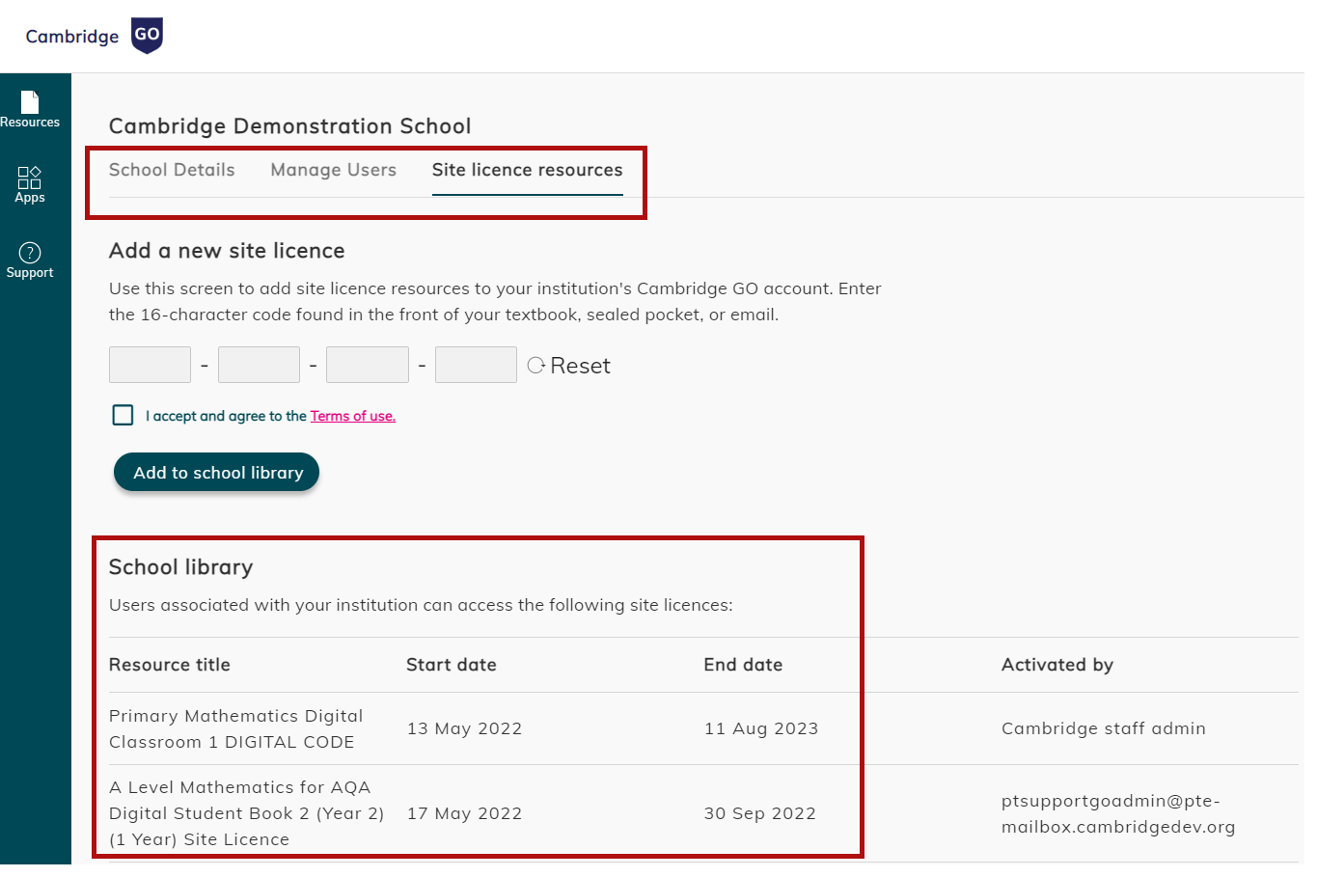Click Reset to clear the licence code
The image size is (1317, 877).
pos(579,365)
